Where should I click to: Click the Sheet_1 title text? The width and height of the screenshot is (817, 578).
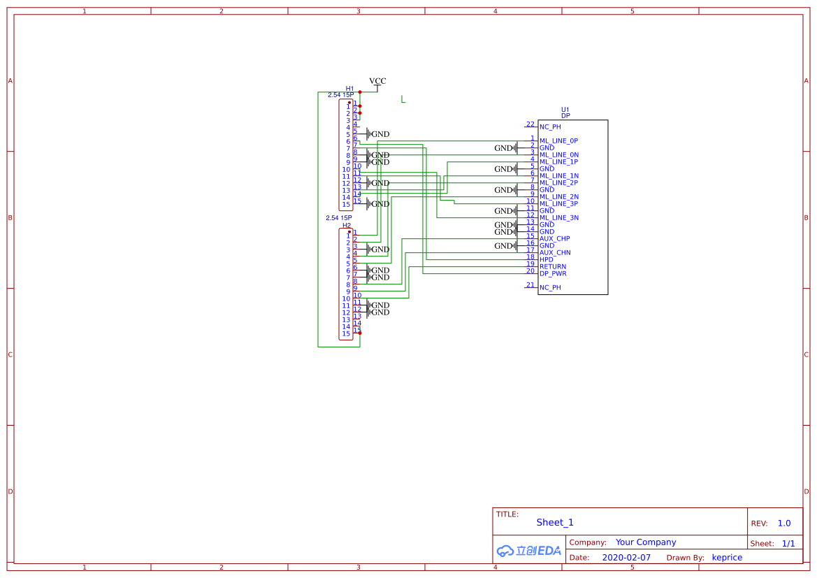[x=555, y=523]
